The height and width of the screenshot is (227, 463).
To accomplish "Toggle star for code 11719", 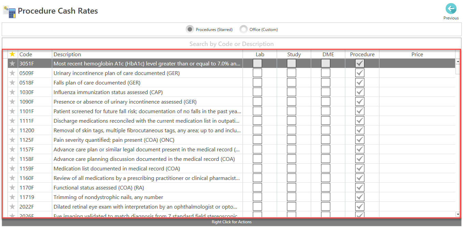I will pos(13,197).
